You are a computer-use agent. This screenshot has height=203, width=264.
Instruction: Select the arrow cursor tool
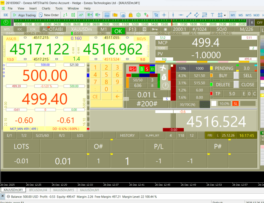coord(156,15)
